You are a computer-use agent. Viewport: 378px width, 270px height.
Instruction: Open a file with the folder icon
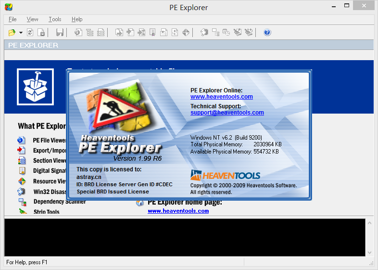12,32
